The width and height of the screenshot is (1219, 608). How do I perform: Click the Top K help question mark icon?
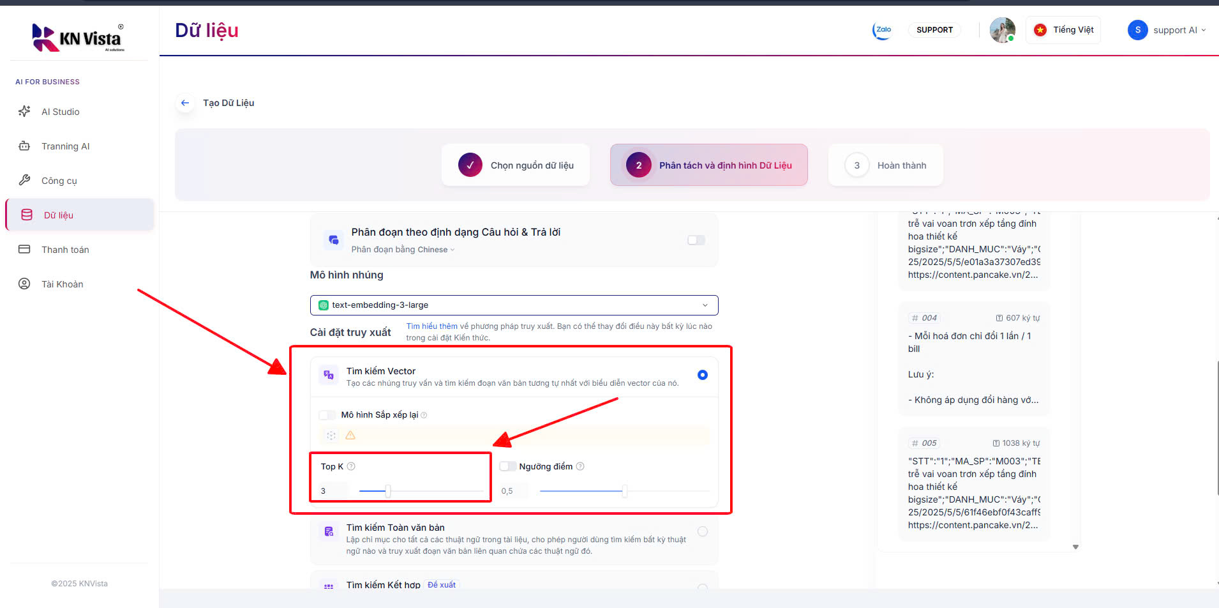(350, 466)
